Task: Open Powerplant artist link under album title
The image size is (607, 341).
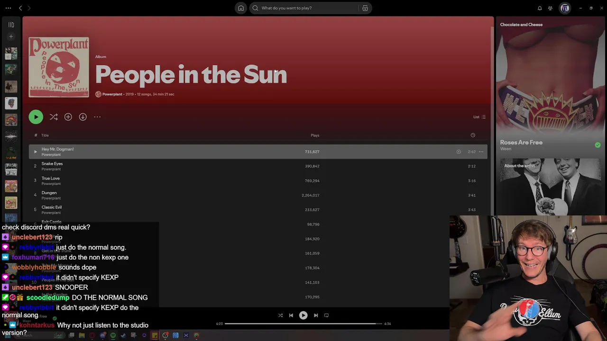Action: pyautogui.click(x=112, y=94)
